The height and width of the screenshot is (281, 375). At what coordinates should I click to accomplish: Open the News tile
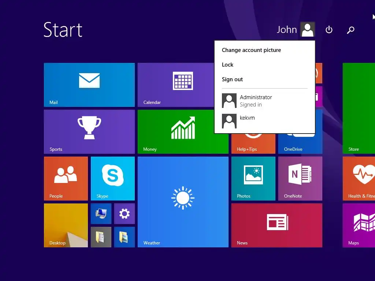point(277,225)
